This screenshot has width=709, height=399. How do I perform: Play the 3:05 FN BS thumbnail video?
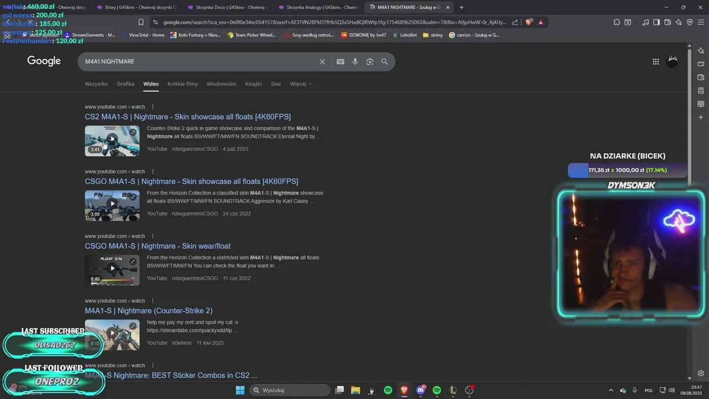tap(112, 206)
